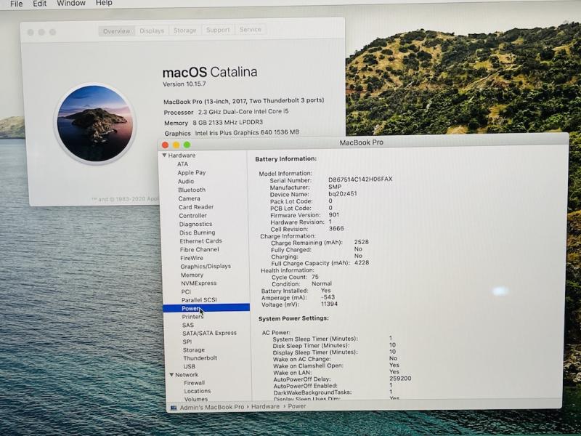Screen dimensions: 581x436
Task: Select Ethernet Cards in the sidebar
Action: (201, 241)
